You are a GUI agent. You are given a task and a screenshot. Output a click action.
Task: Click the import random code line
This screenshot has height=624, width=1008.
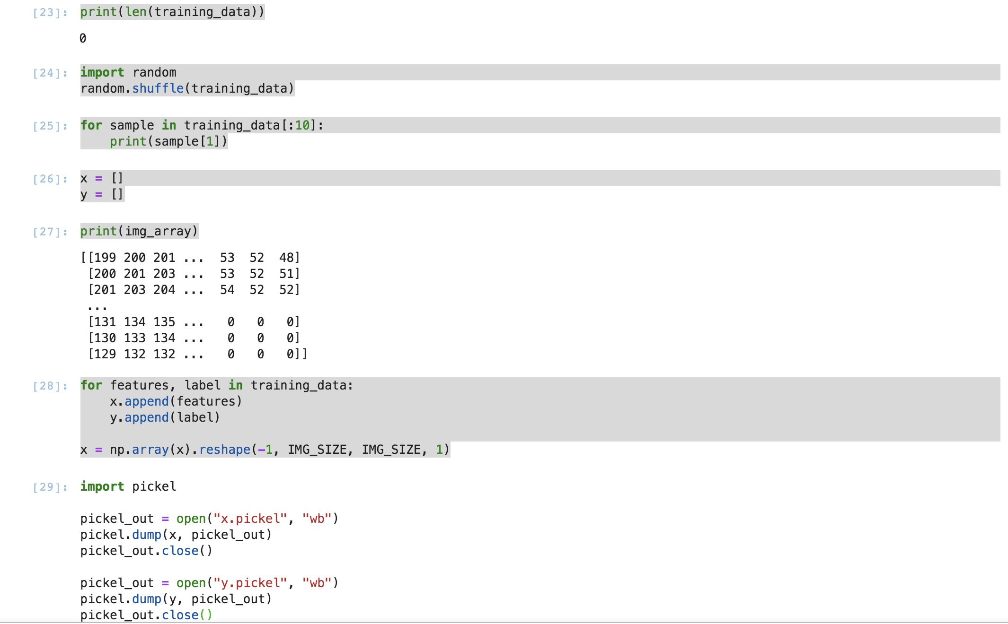coord(128,72)
